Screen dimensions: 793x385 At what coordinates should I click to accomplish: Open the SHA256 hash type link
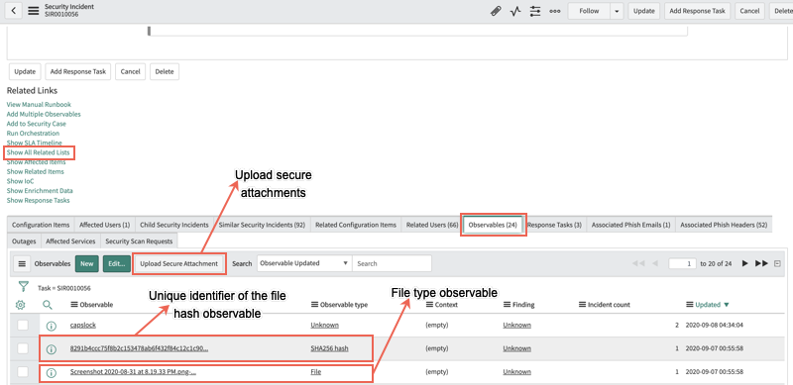(329, 348)
